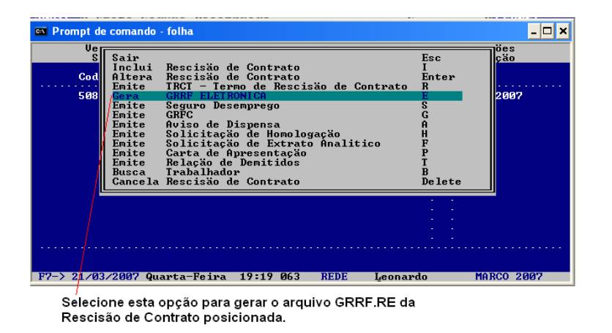
Task: Select Emite Aviso de Dispensa
Action: tap(287, 124)
